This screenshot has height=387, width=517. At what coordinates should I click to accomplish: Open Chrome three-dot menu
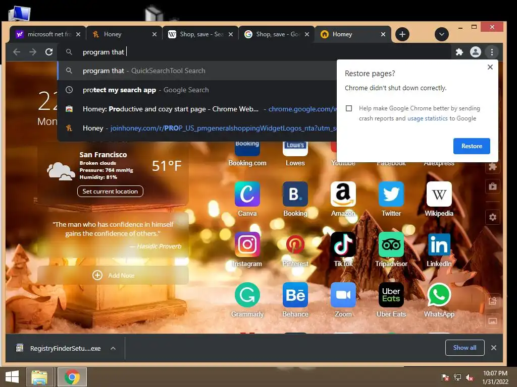492,52
